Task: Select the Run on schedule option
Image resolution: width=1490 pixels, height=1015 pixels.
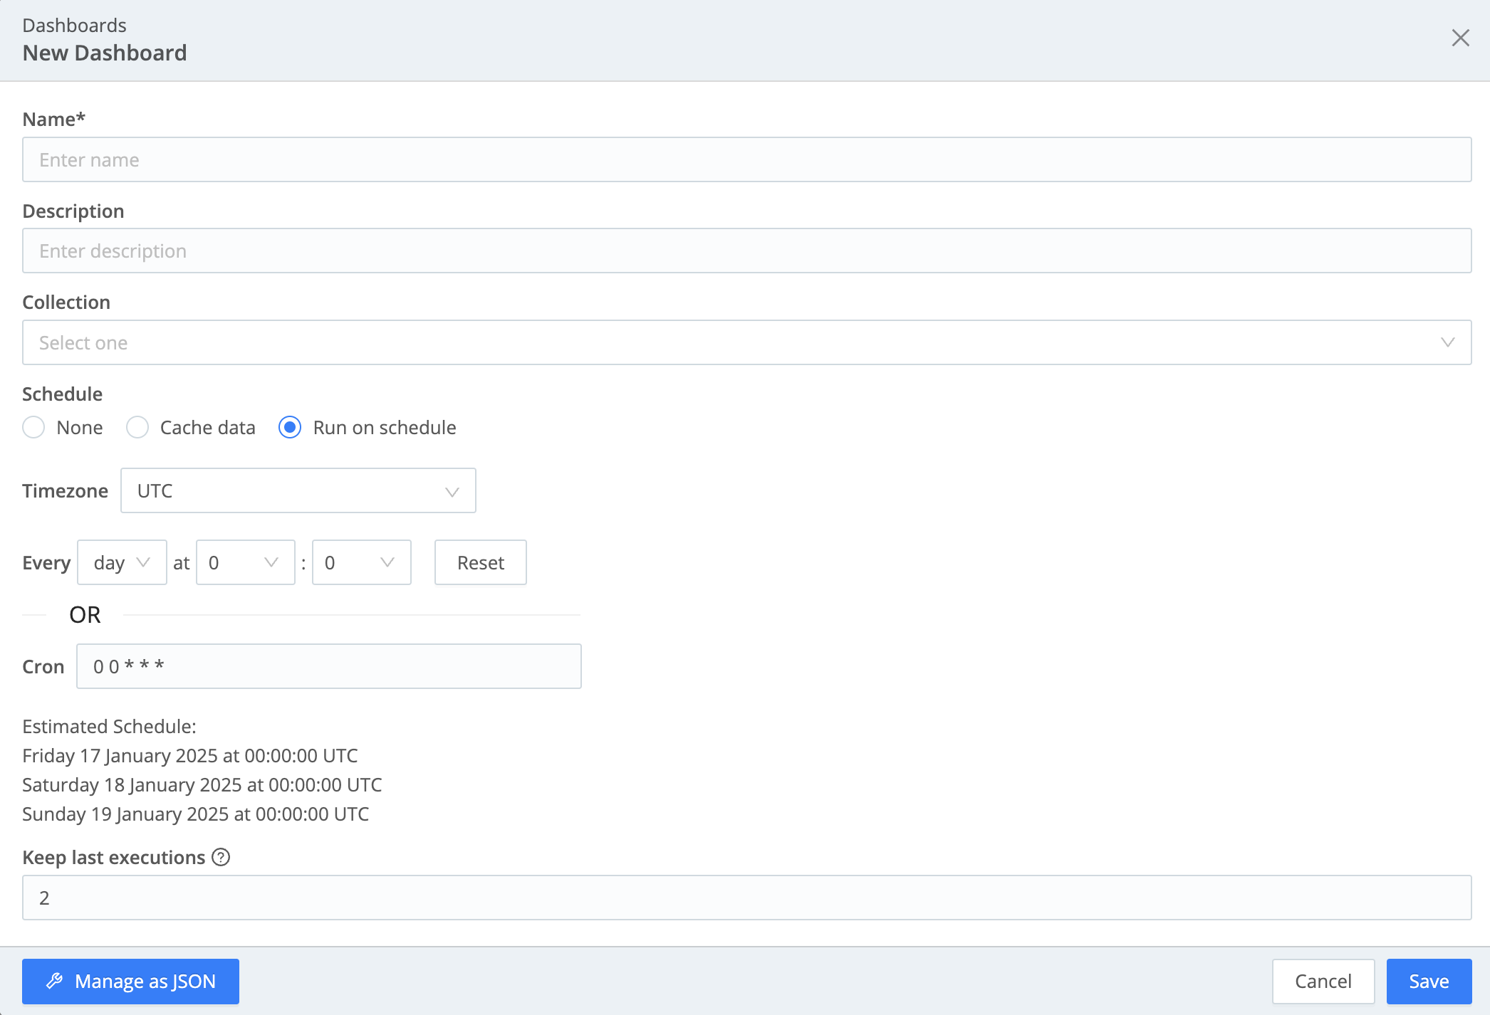Action: coord(290,427)
